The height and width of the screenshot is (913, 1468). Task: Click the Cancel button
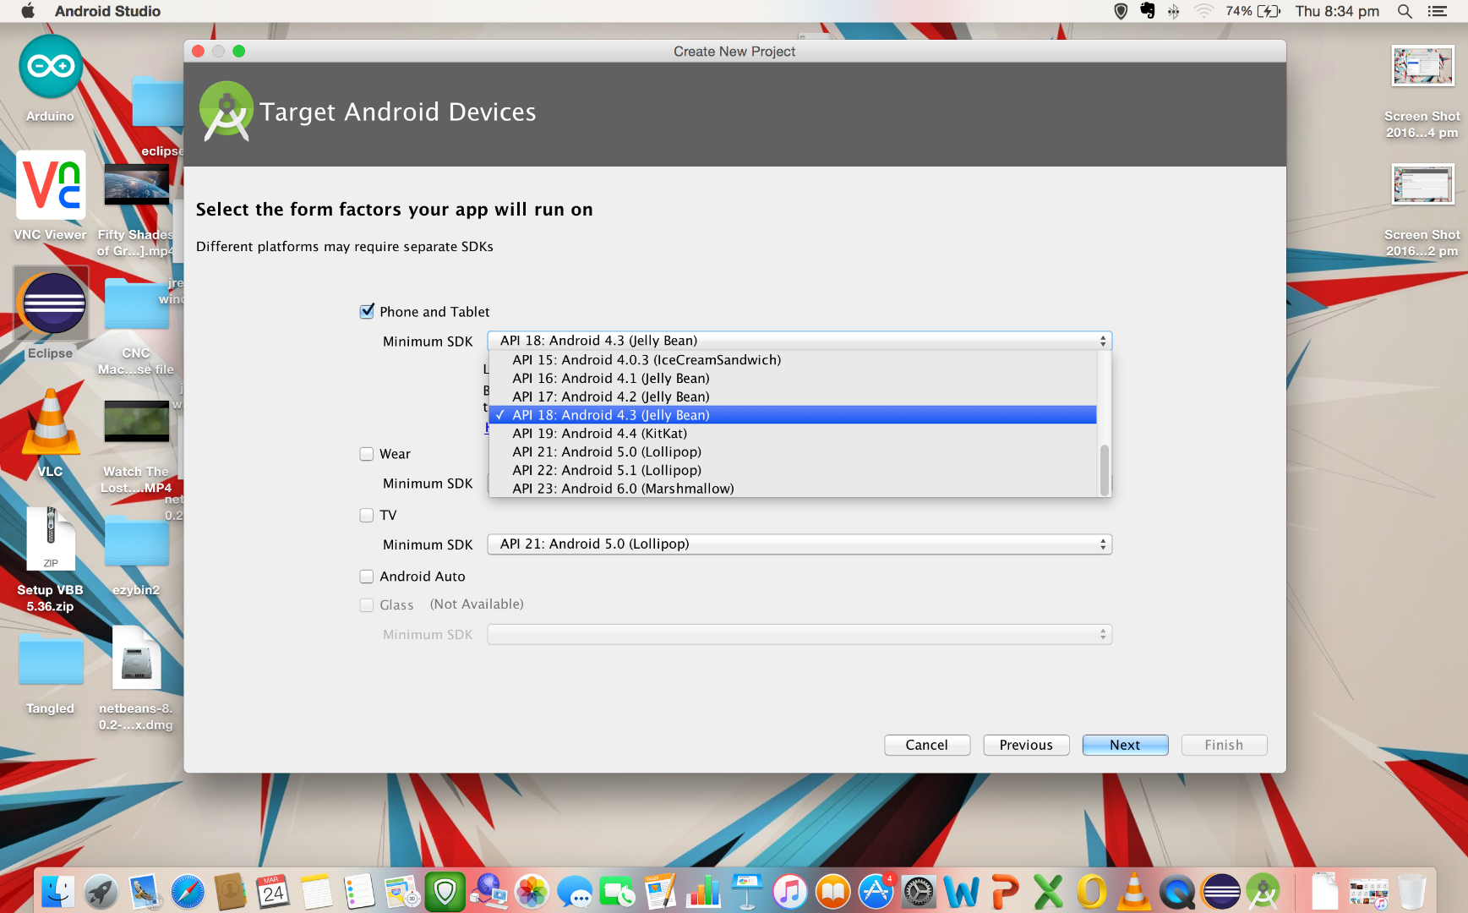927,745
